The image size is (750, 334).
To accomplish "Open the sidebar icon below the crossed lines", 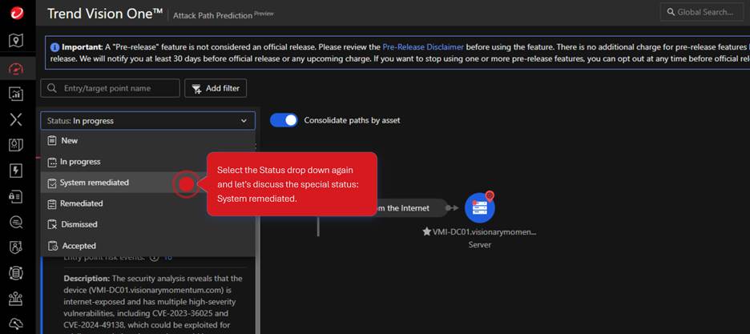I will coord(16,145).
